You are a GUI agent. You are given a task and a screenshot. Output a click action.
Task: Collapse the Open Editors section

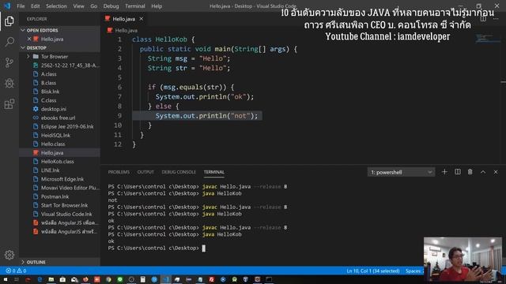[60, 30]
